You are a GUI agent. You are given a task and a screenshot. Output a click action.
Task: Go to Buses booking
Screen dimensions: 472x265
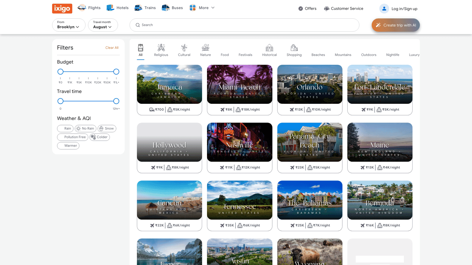(x=172, y=8)
